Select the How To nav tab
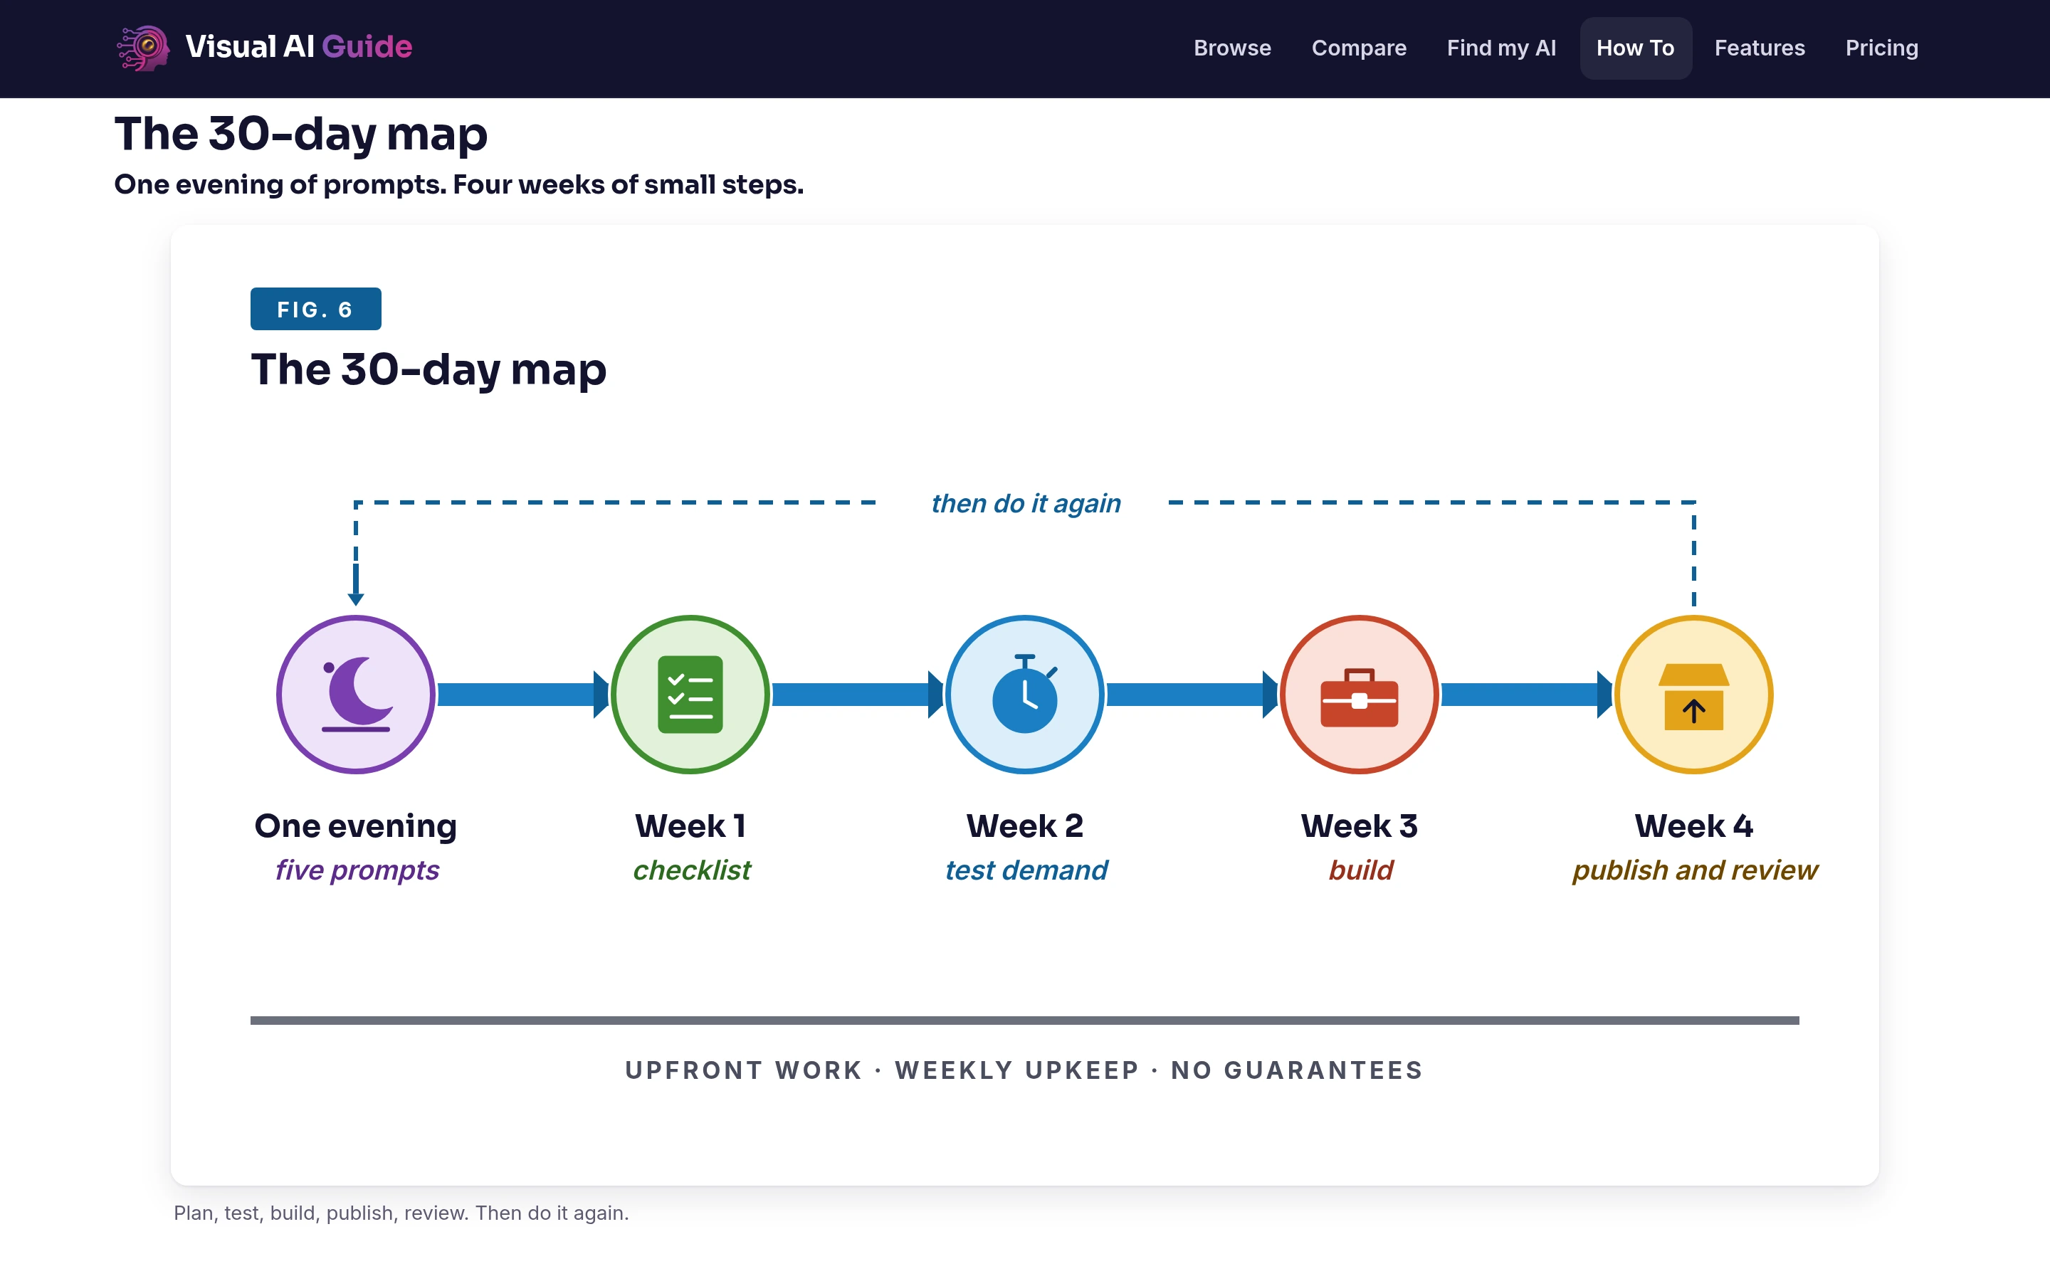This screenshot has height=1281, width=2050. click(x=1635, y=48)
